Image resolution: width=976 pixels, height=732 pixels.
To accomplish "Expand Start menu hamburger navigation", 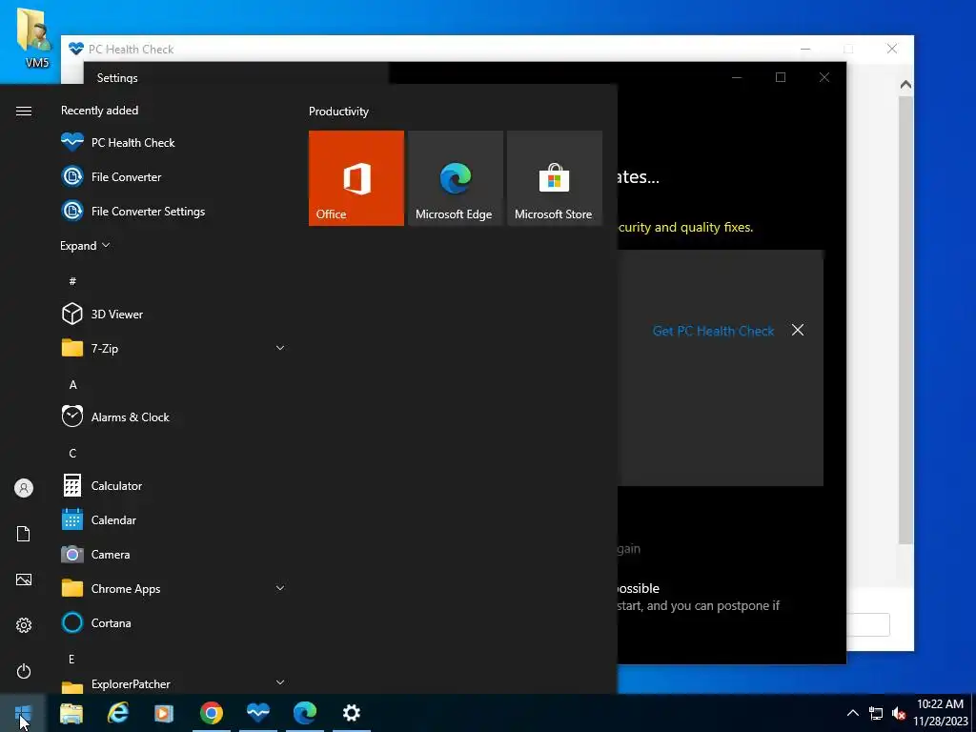I will coord(24,111).
